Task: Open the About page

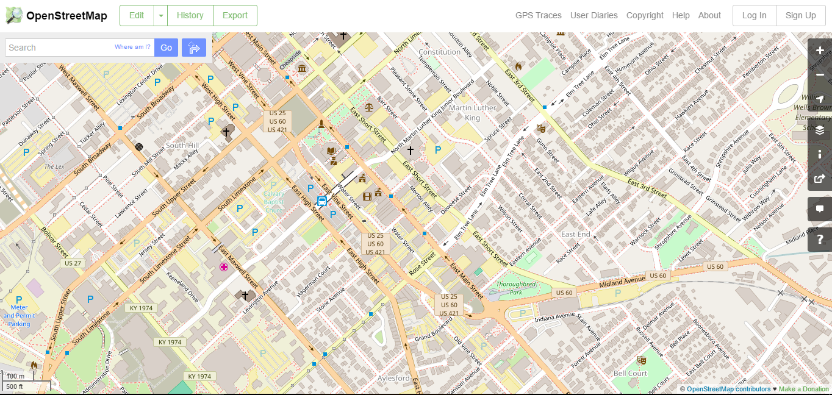Action: pyautogui.click(x=709, y=16)
